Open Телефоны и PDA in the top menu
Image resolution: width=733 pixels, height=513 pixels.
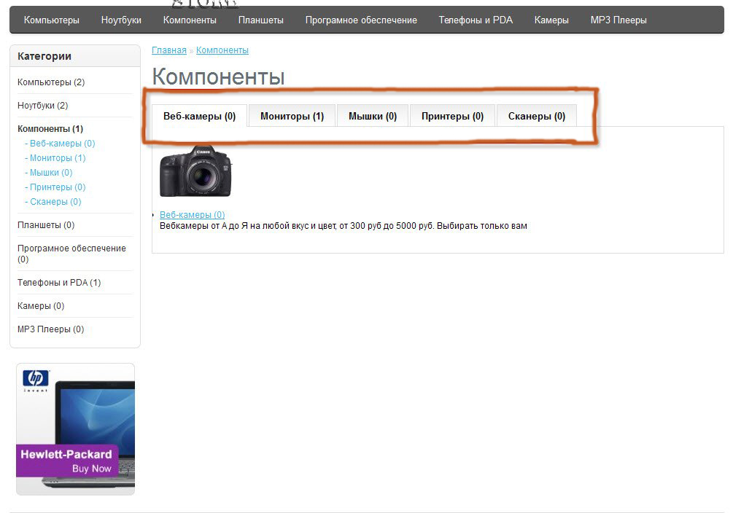[476, 20]
